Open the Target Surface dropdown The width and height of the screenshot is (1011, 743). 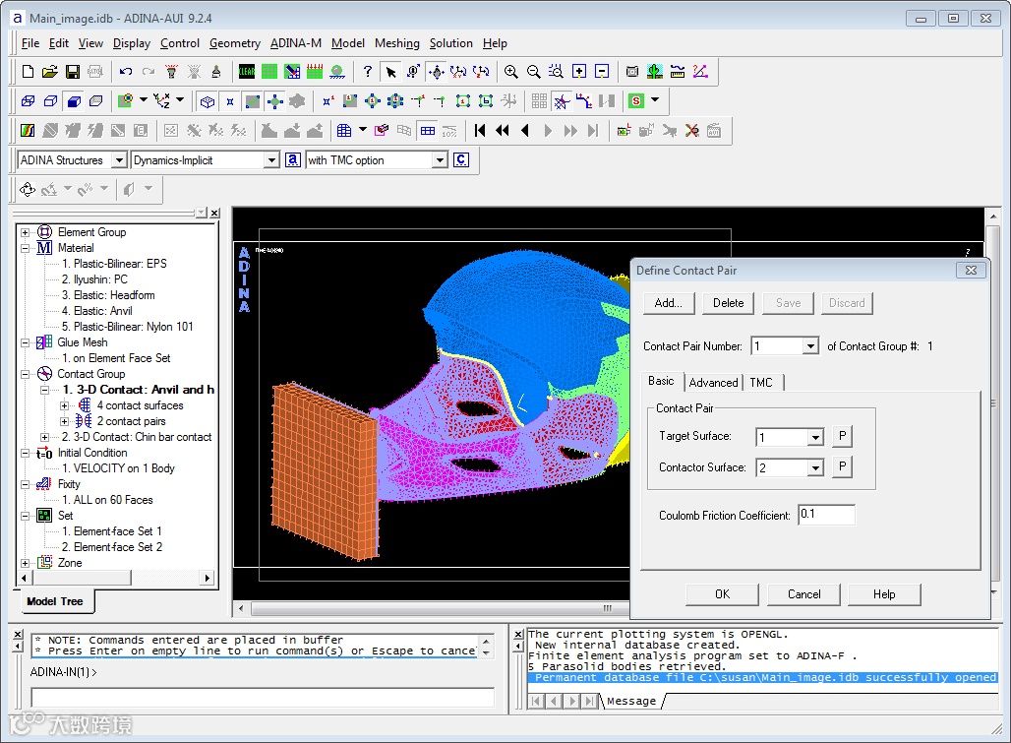pyautogui.click(x=814, y=438)
